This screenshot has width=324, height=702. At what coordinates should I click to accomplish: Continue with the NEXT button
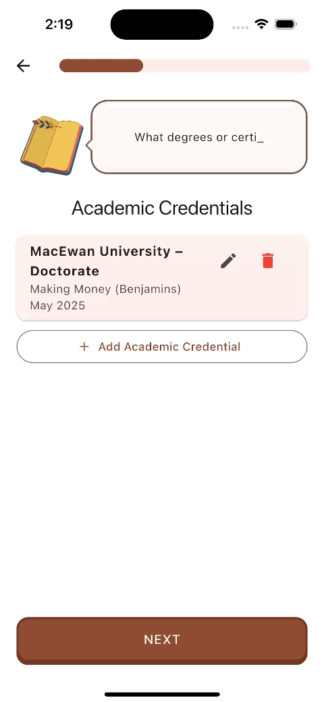[162, 641]
